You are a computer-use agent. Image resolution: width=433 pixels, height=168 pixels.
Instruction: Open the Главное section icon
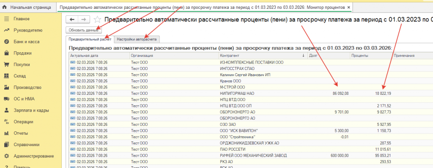[7, 19]
